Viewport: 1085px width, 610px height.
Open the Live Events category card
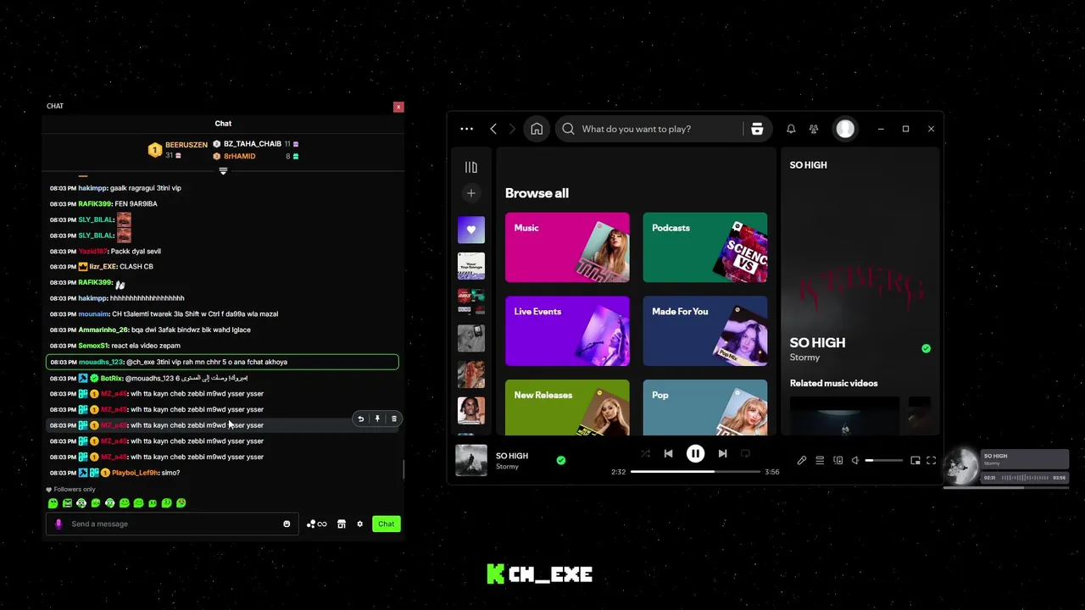point(567,331)
